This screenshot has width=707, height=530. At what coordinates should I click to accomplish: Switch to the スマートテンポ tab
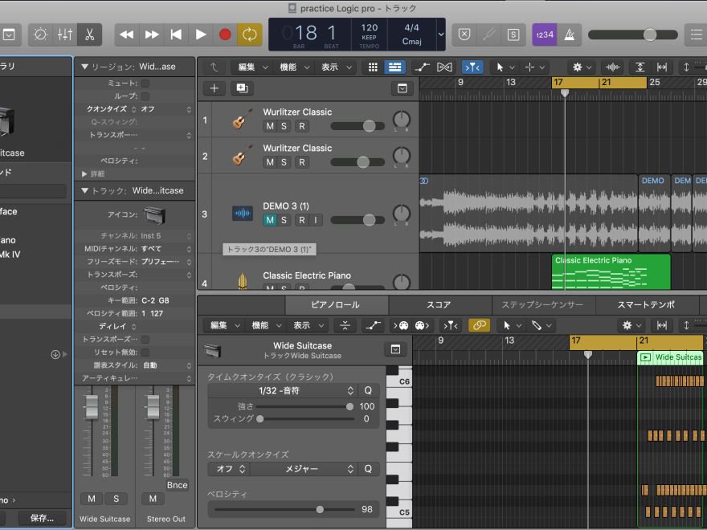point(646,304)
